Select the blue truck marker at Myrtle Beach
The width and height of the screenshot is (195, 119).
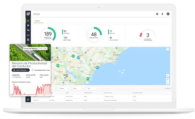click(x=97, y=68)
